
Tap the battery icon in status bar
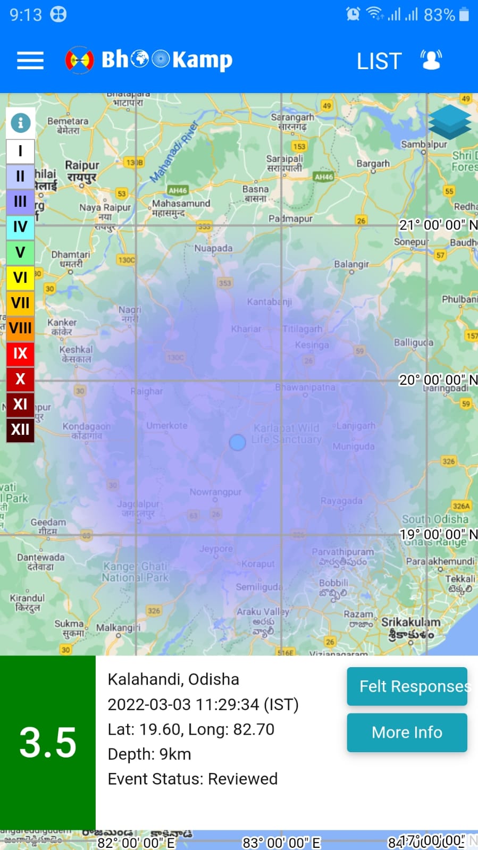[464, 14]
